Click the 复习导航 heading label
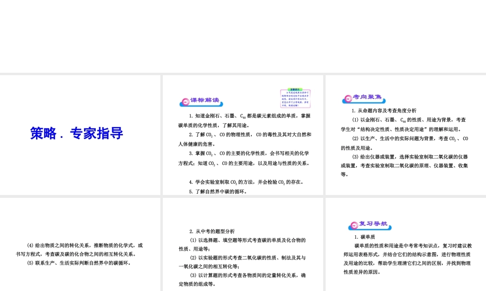486x291 pixels. (x=373, y=223)
